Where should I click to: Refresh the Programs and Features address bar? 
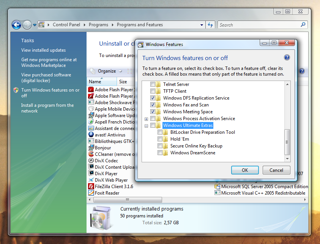pos(210,25)
